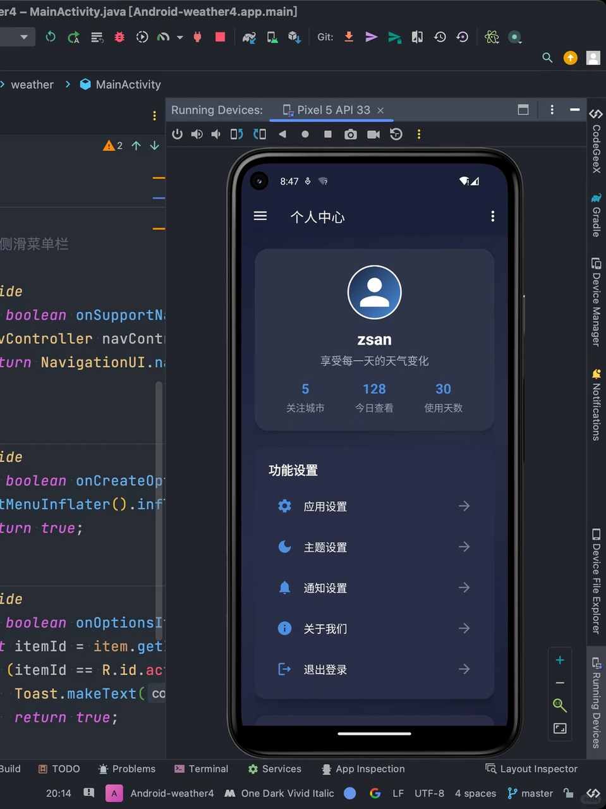Click the red Debug bug icon
The height and width of the screenshot is (809, 606).
tap(119, 37)
